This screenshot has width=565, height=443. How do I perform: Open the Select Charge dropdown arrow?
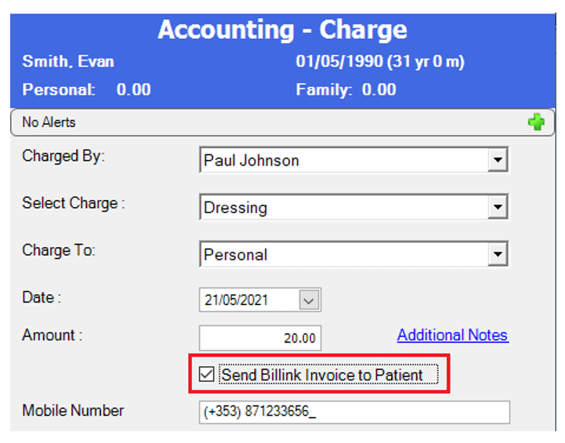497,208
